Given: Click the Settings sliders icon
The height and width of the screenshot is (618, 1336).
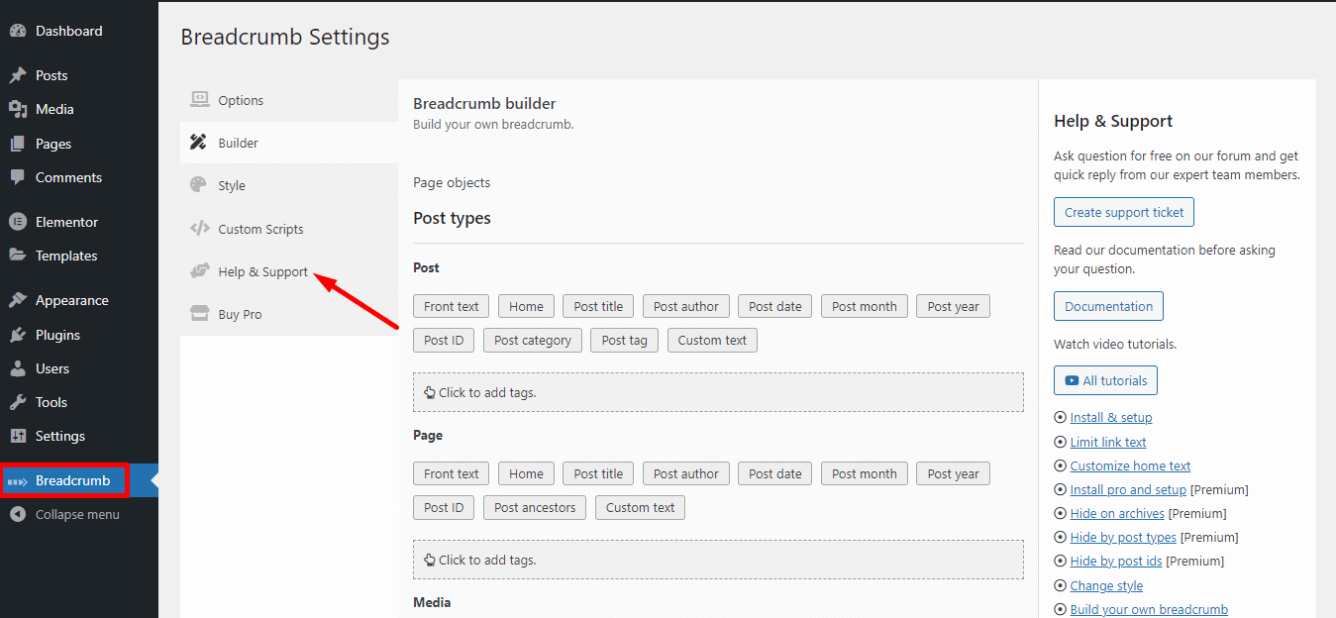Looking at the screenshot, I should [18, 436].
